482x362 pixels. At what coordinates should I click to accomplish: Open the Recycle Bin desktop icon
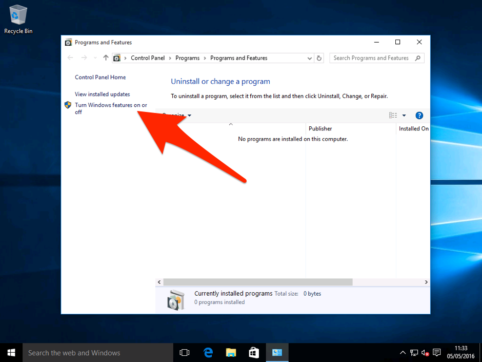[x=18, y=19]
